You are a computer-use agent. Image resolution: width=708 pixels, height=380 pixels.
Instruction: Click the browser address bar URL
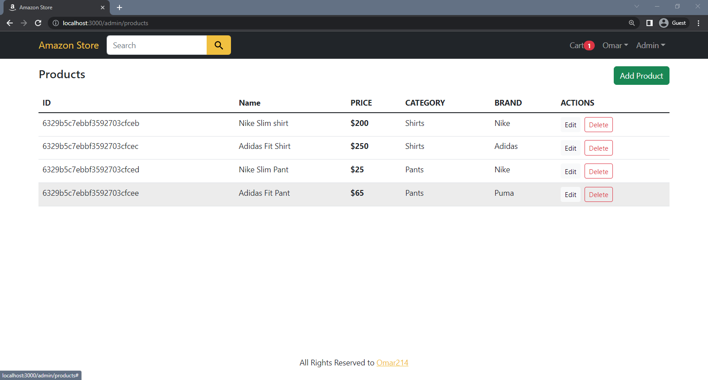tap(105, 23)
